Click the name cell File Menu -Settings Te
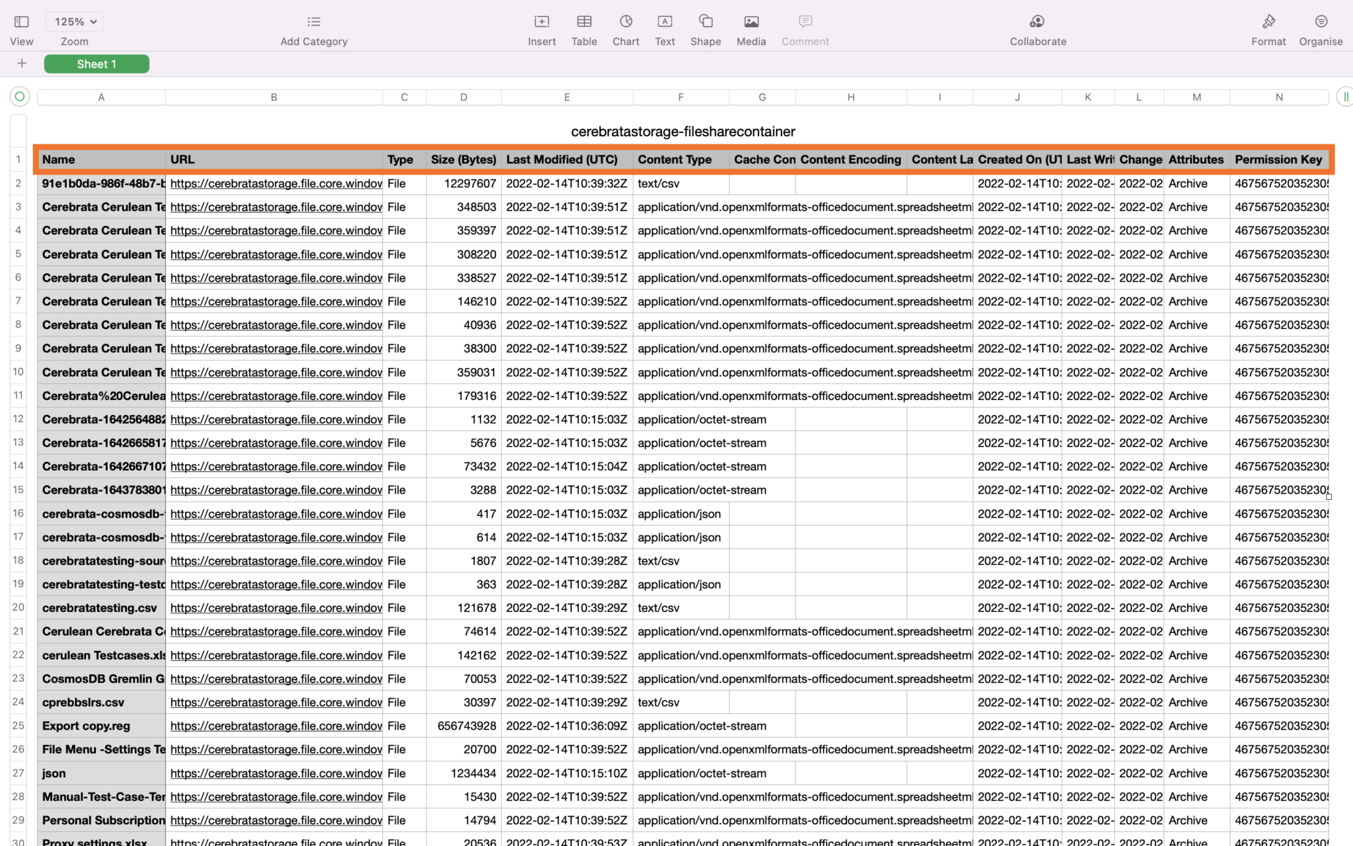1353x846 pixels. tap(101, 750)
